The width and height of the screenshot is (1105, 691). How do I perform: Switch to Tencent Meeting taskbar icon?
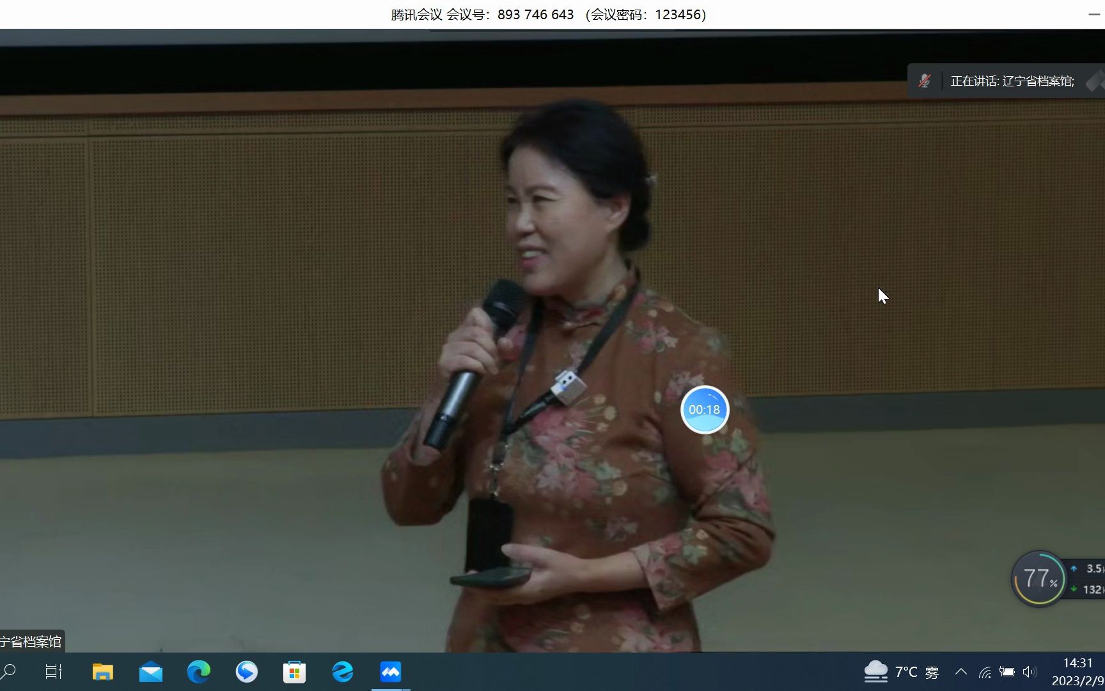[x=391, y=672]
